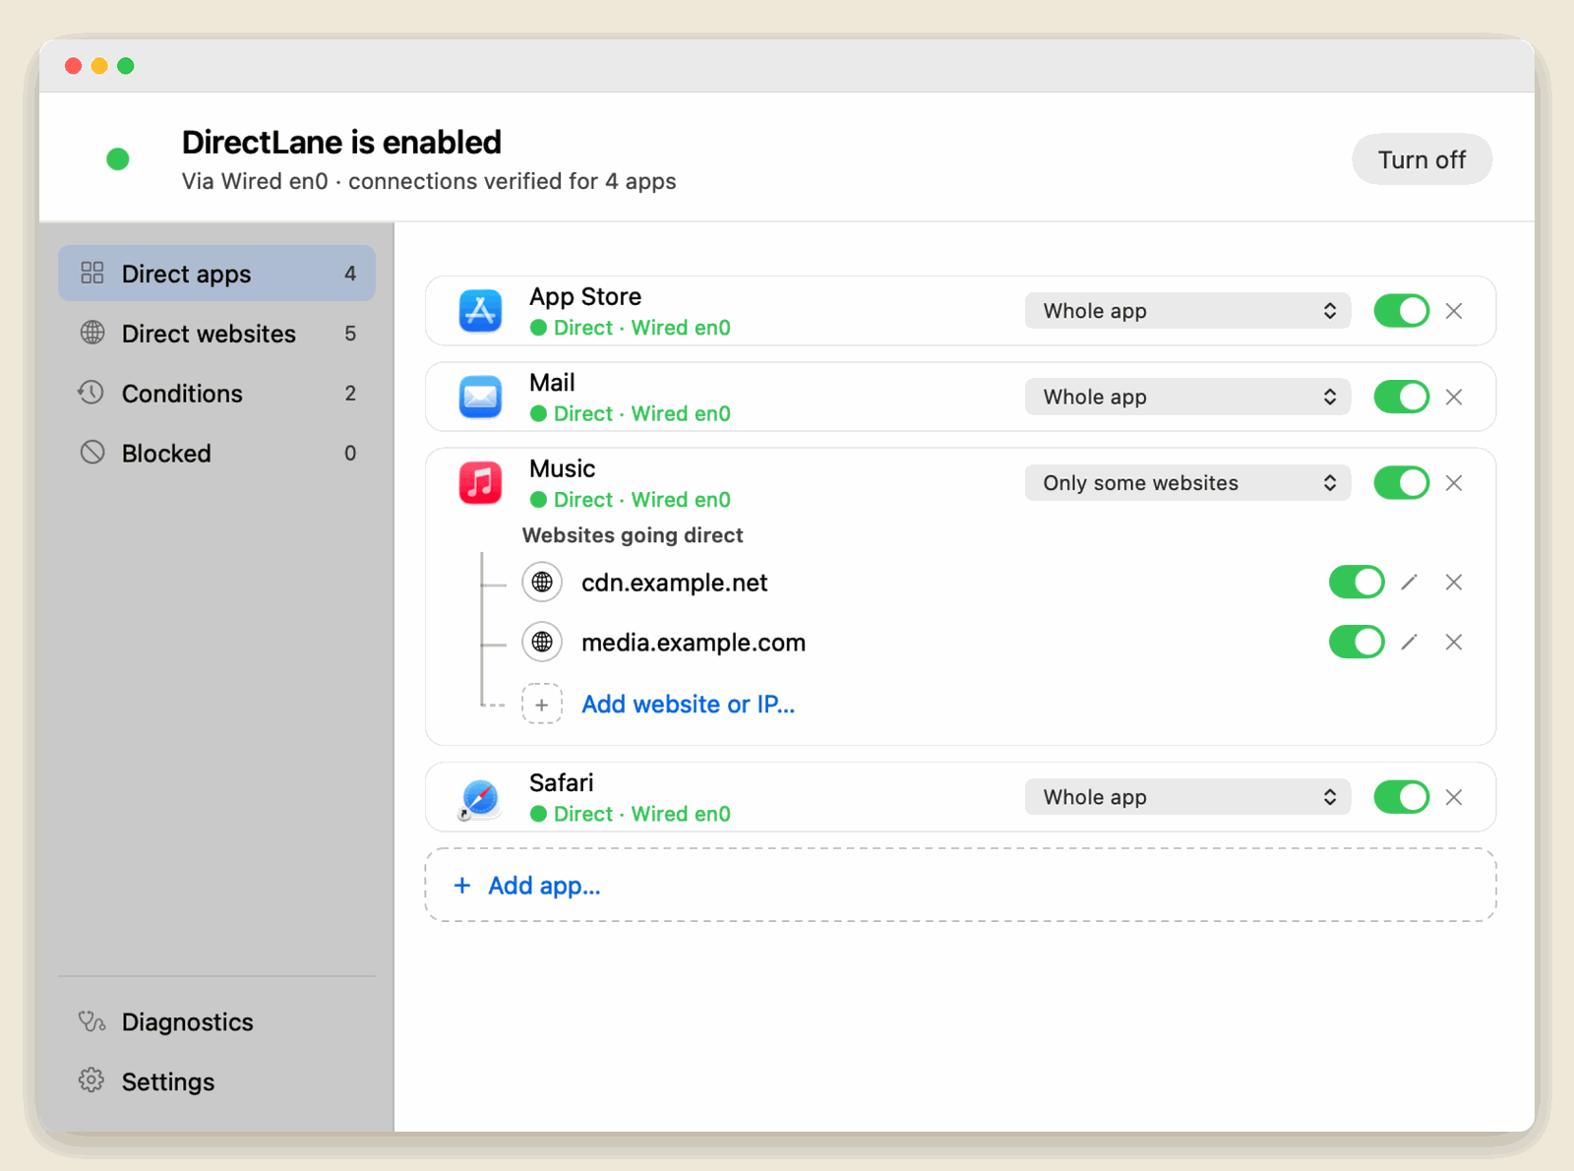Click the Safari app icon
This screenshot has height=1171, width=1574.
coord(480,797)
